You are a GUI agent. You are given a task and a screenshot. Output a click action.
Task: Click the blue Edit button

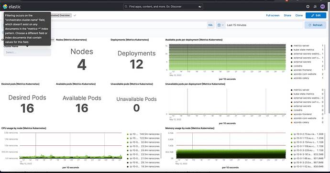(x=316, y=15)
